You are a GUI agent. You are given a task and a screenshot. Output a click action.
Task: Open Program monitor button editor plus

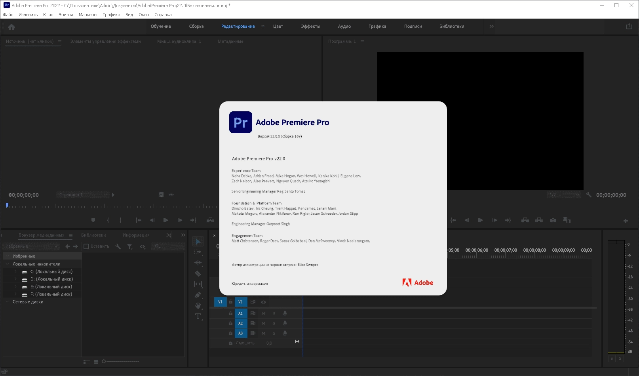point(626,221)
